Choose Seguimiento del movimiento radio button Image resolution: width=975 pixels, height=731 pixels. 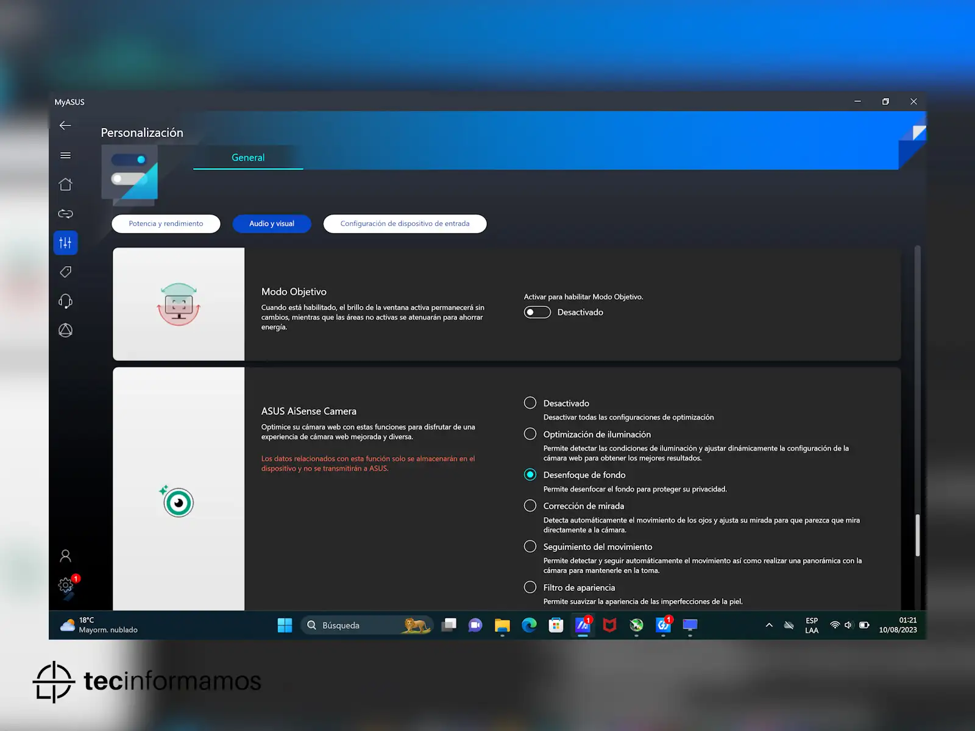(530, 547)
